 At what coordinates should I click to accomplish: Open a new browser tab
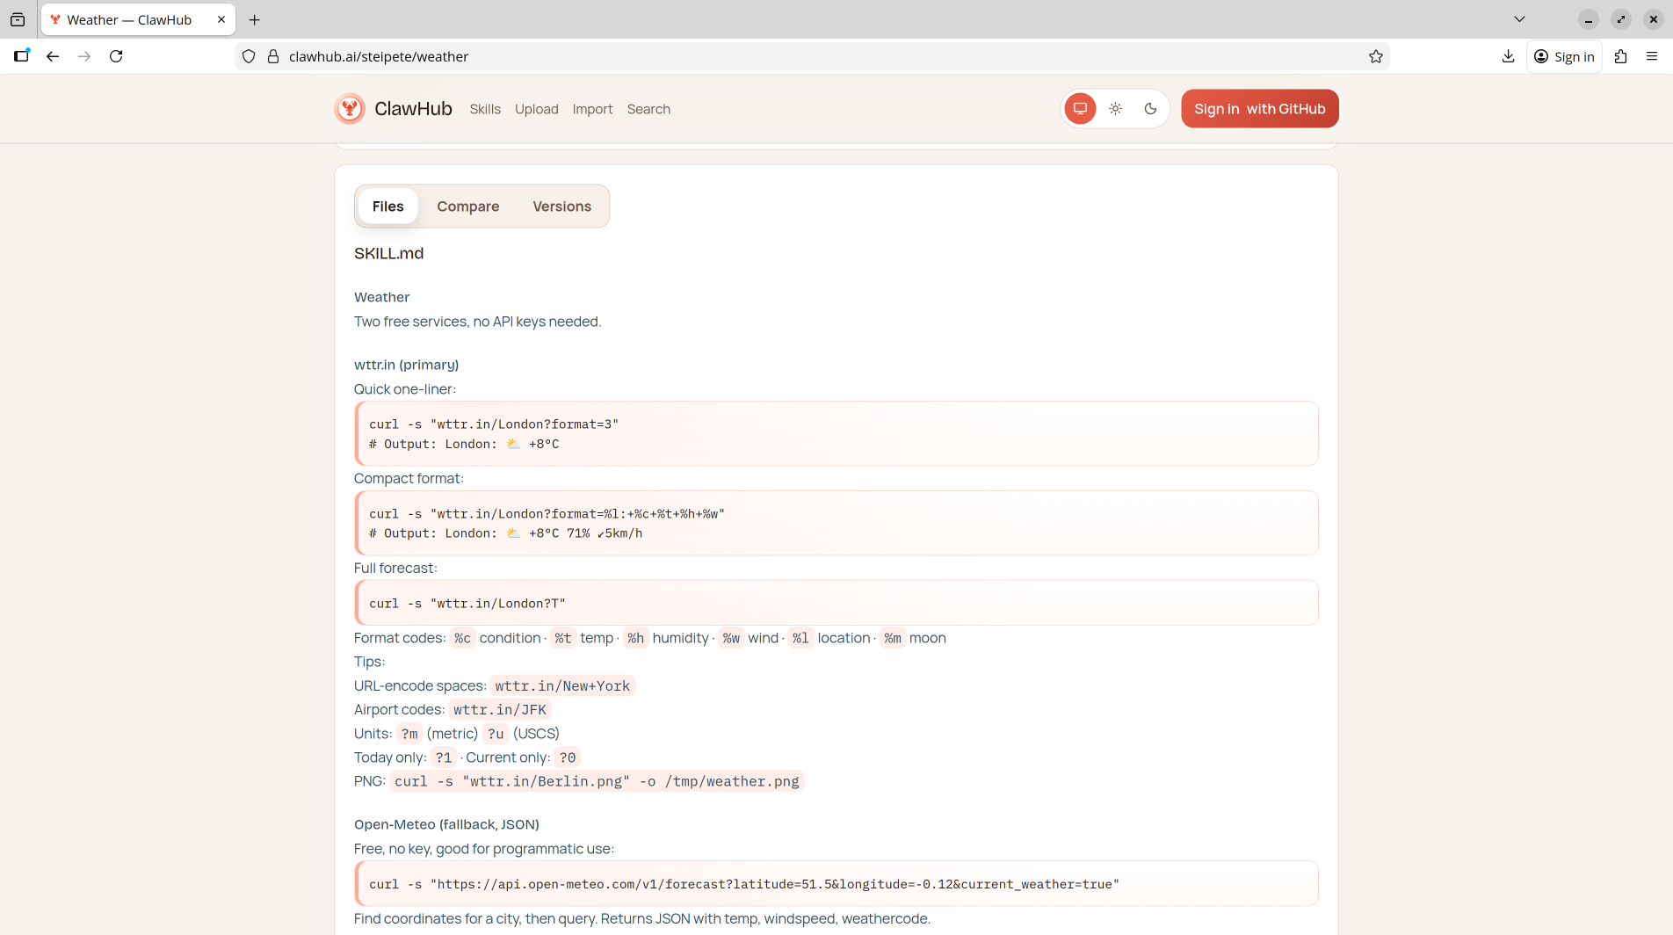coord(255,19)
